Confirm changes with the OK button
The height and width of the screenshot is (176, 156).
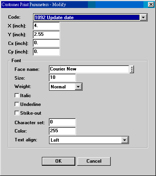pyautogui.click(x=59, y=161)
